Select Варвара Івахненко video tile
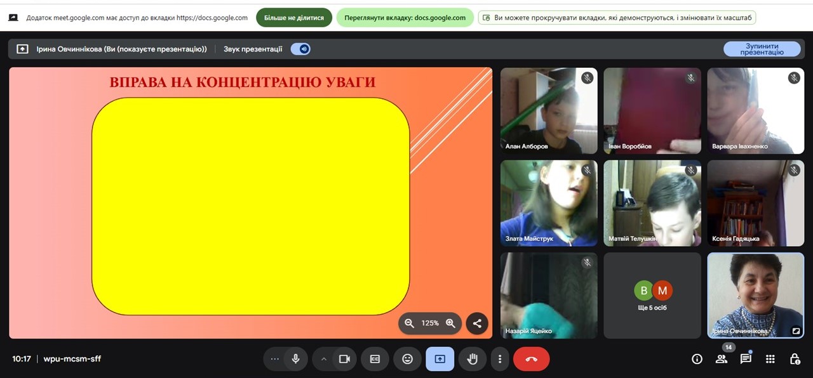The width and height of the screenshot is (813, 378). (756, 110)
